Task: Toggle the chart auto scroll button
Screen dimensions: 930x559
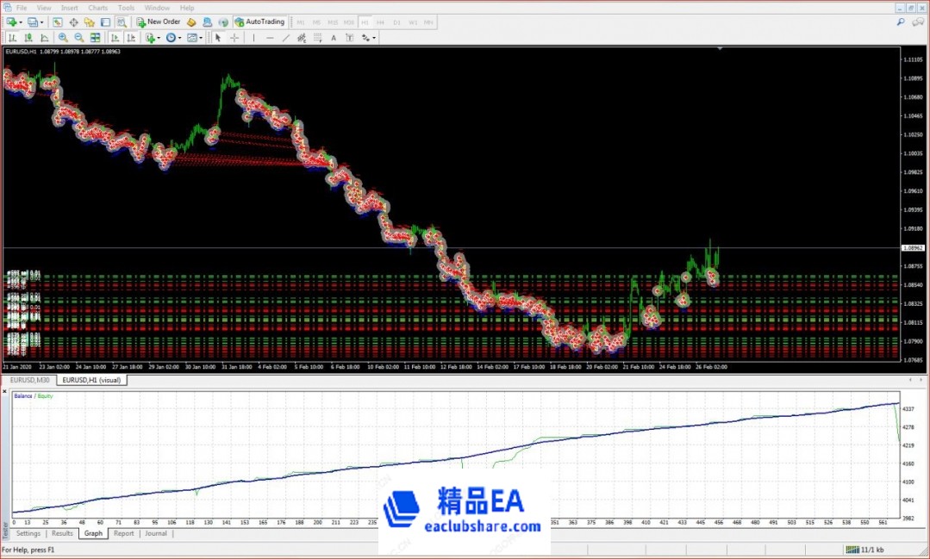Action: pos(115,38)
